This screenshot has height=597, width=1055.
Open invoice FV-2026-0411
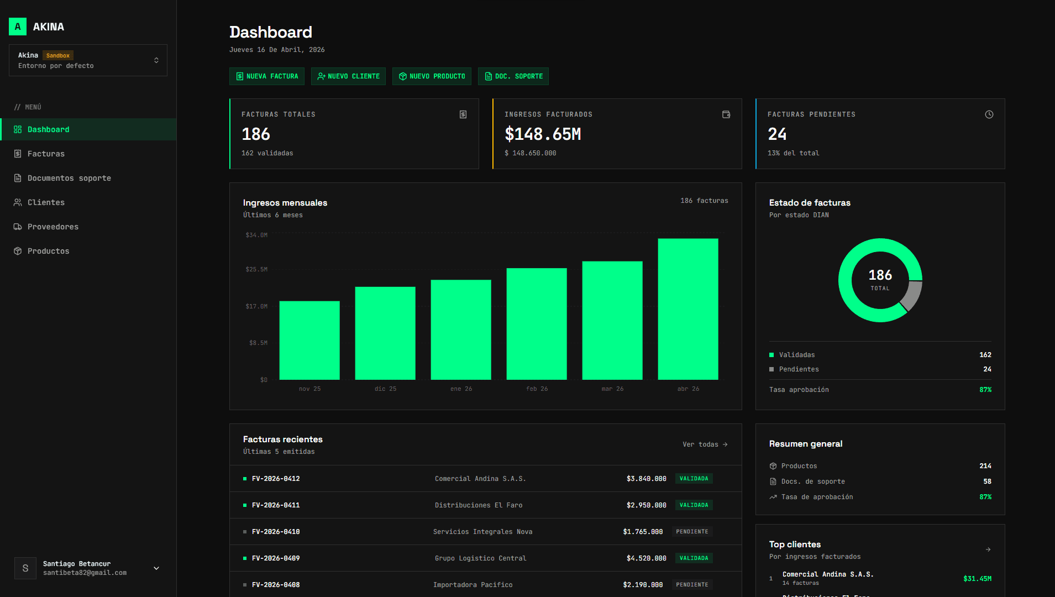pyautogui.click(x=486, y=505)
